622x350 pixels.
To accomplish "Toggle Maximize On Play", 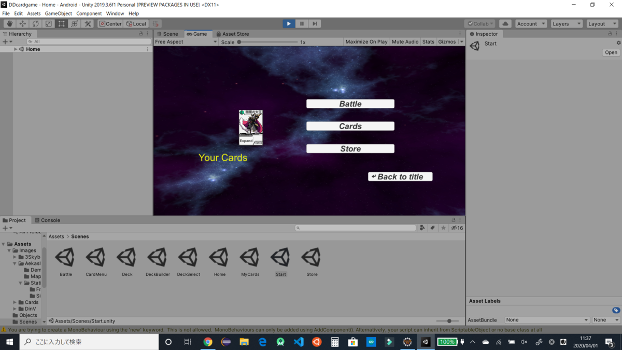I will [366, 41].
